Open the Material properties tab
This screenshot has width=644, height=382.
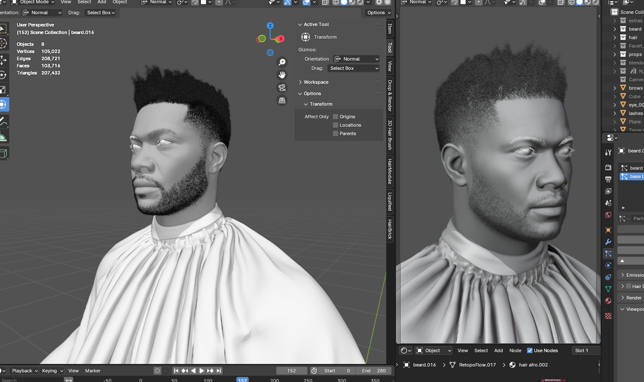[x=608, y=301]
